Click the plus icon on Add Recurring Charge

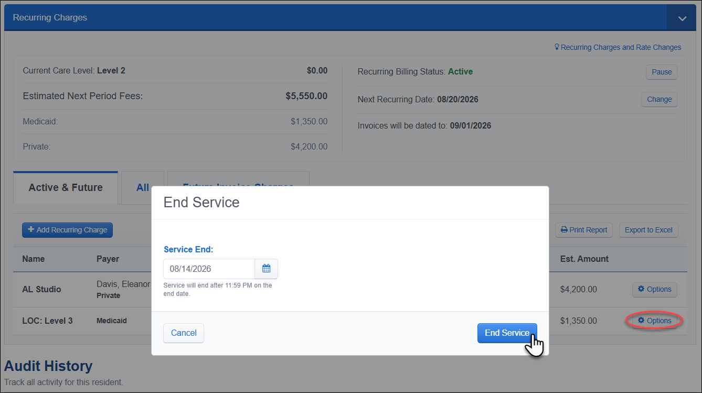pyautogui.click(x=31, y=230)
